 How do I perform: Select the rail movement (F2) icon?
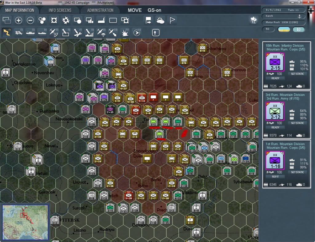19,32
